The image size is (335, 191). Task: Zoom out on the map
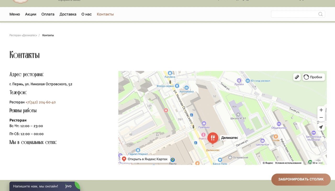[321, 117]
